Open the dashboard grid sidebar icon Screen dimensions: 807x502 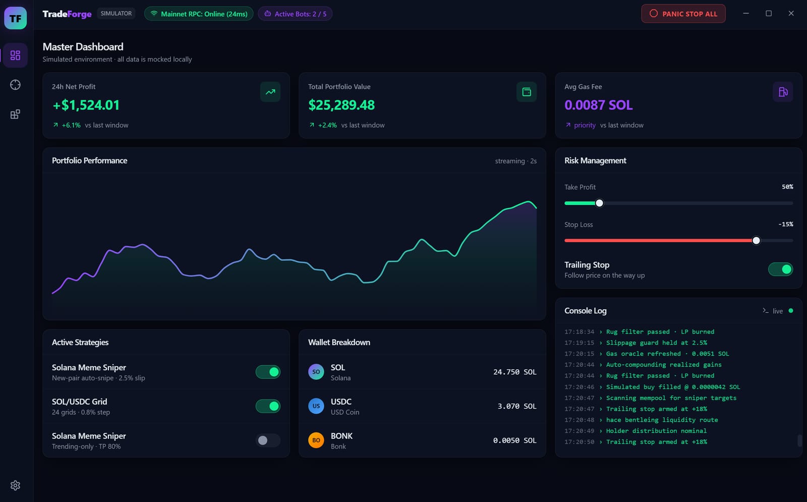point(15,55)
